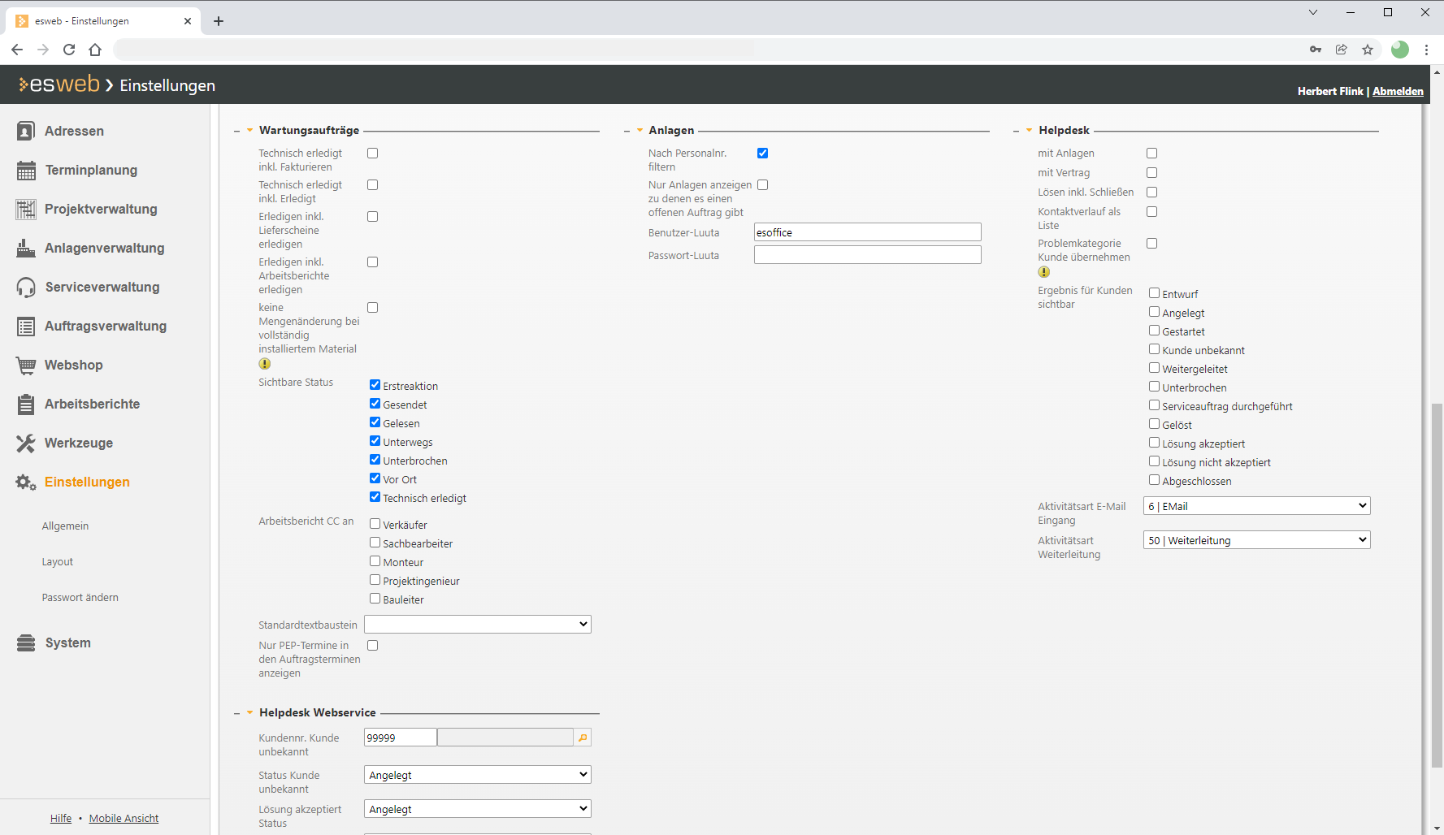Image resolution: width=1444 pixels, height=835 pixels.
Task: Open saved passwords key icon
Action: [x=1316, y=50]
